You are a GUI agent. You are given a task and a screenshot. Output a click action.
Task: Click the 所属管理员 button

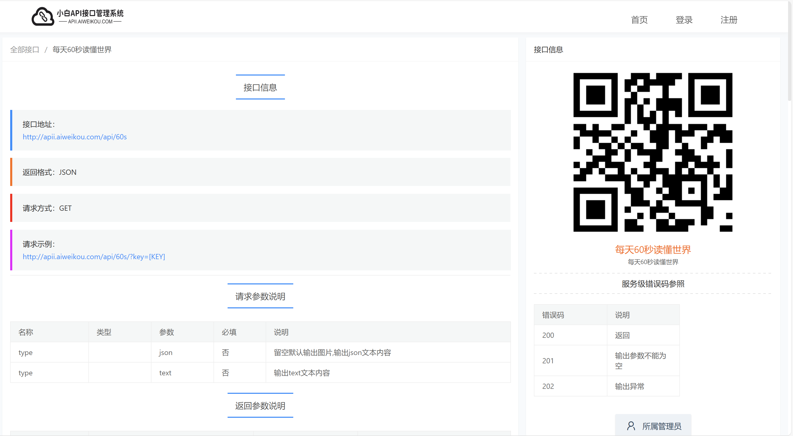(x=653, y=426)
